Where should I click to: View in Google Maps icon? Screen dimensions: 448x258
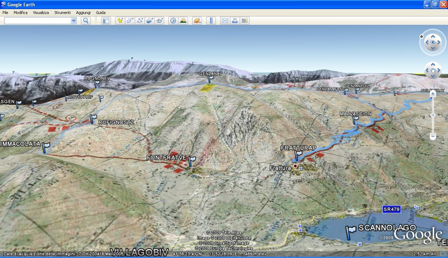pyautogui.click(x=245, y=21)
